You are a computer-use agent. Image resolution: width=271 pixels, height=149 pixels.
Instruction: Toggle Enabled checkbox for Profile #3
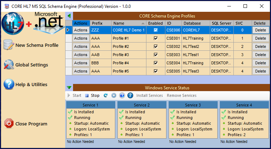coord(156,55)
